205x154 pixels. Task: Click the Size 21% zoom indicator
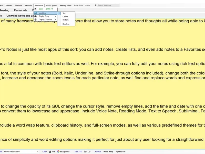pyautogui.click(x=78, y=151)
